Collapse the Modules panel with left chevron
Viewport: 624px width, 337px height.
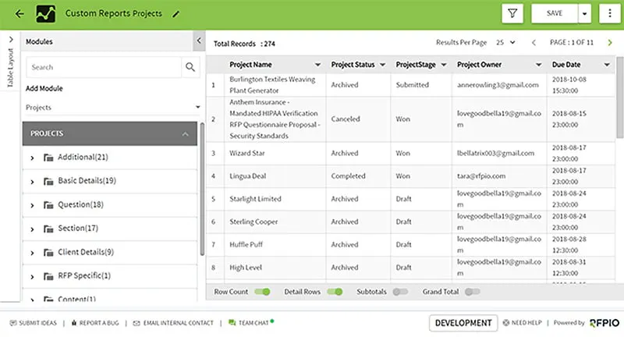[199, 41]
